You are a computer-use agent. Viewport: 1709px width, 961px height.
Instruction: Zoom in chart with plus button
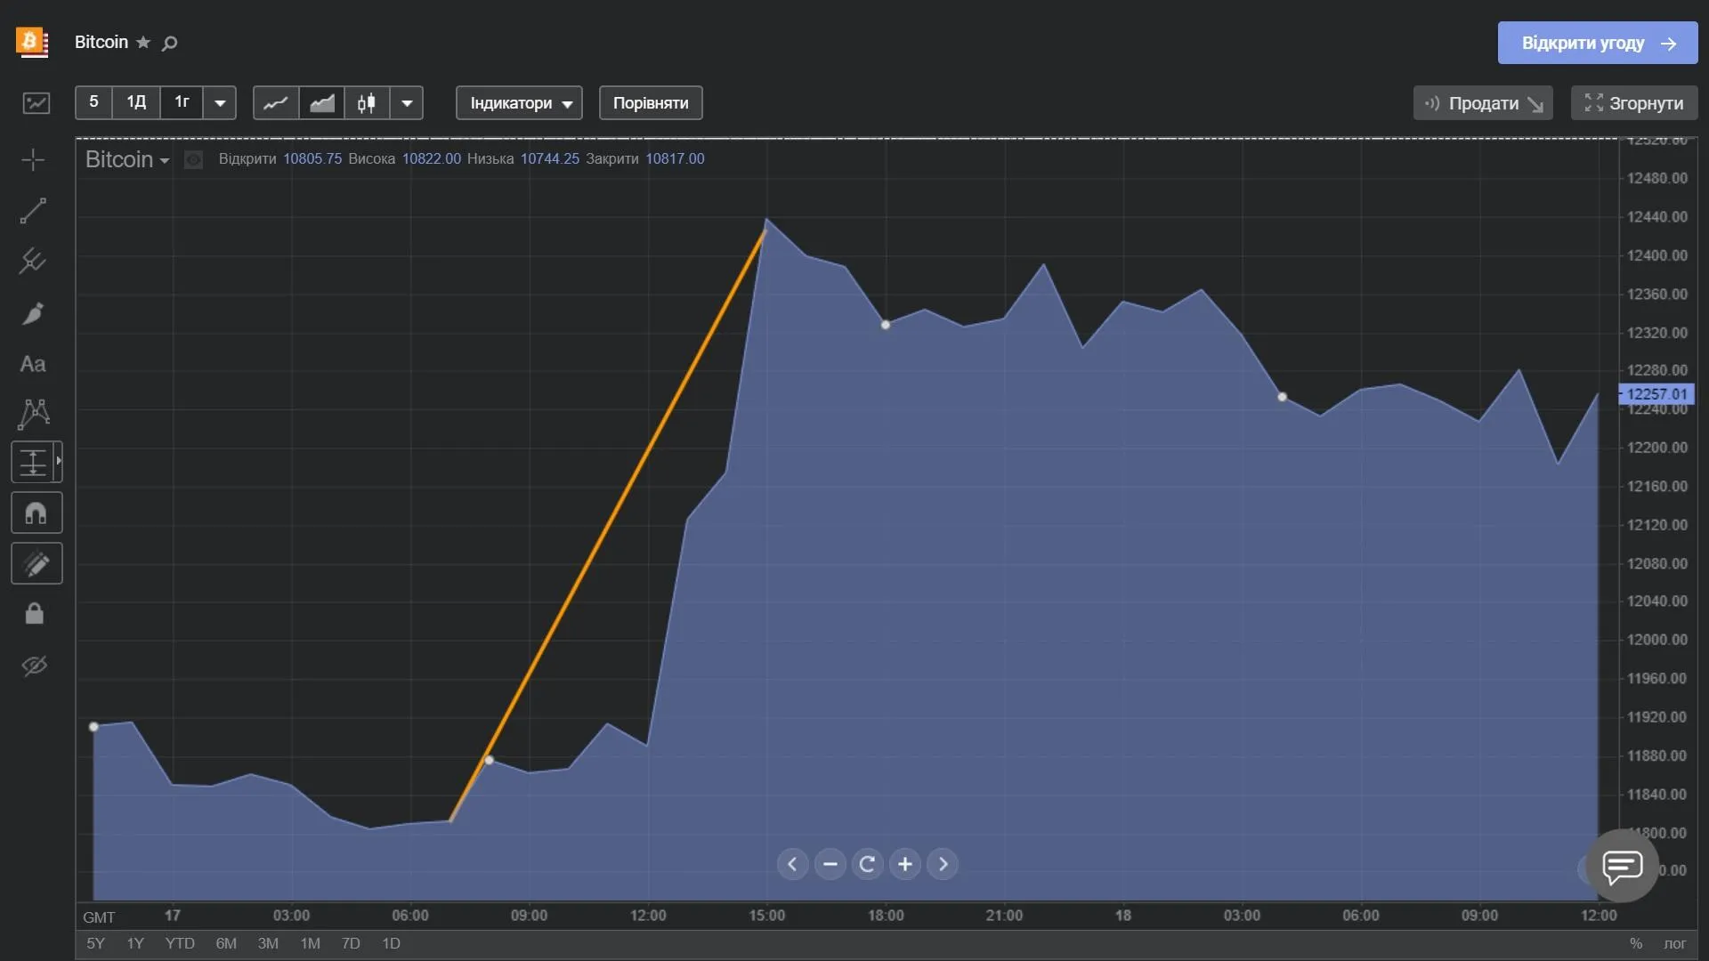905,864
